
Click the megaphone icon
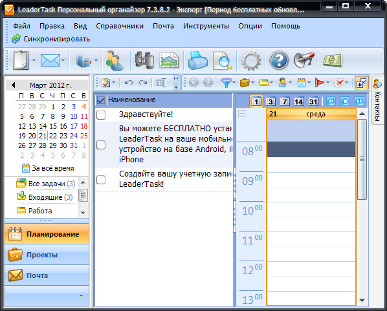[304, 60]
